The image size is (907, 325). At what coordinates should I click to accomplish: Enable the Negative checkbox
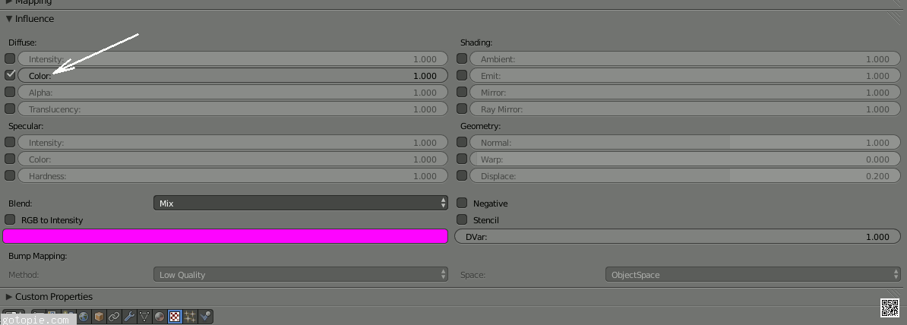pyautogui.click(x=462, y=204)
